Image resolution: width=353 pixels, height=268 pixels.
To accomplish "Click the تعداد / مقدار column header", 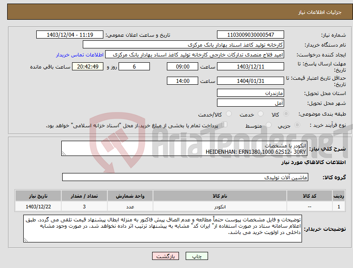I will click(84, 196).
